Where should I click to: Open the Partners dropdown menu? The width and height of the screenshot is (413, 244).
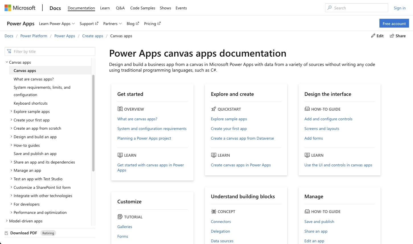point(112,24)
